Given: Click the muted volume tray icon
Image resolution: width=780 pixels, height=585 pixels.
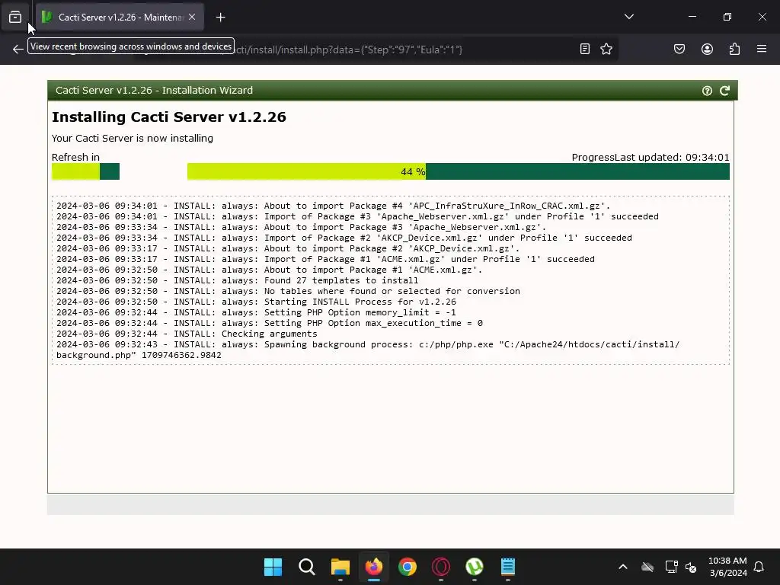Looking at the screenshot, I should point(691,567).
